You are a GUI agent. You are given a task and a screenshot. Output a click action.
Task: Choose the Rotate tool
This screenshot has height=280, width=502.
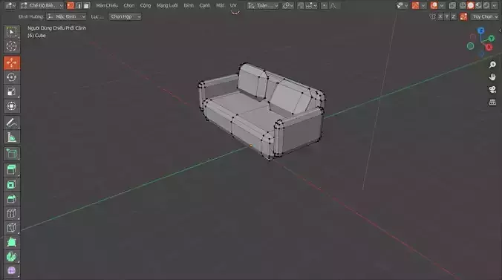[12, 77]
